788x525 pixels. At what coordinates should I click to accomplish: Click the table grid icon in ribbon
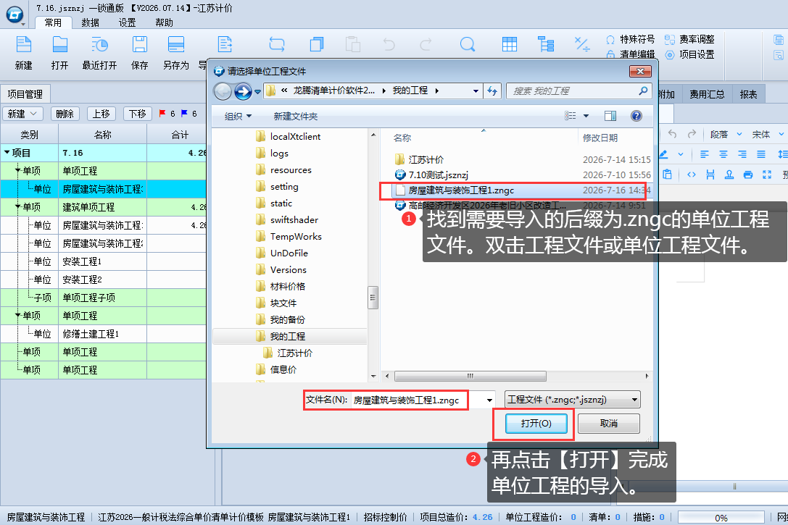(510, 44)
